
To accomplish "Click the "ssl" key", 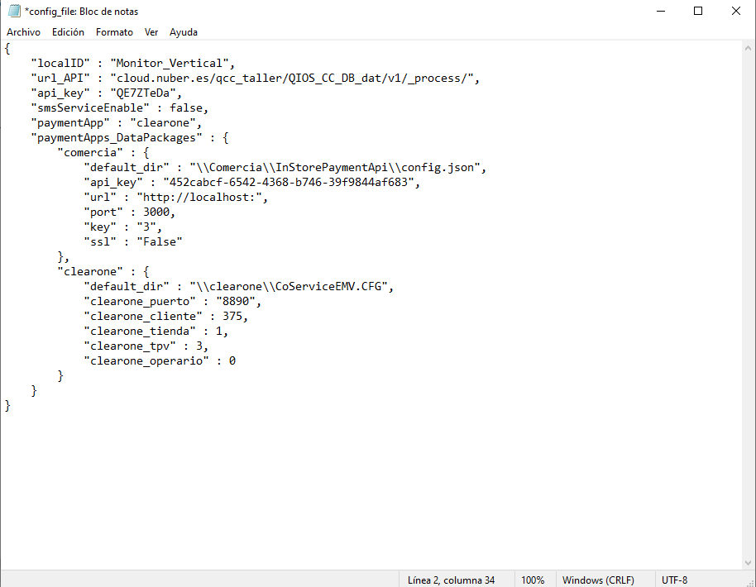I will pos(100,242).
